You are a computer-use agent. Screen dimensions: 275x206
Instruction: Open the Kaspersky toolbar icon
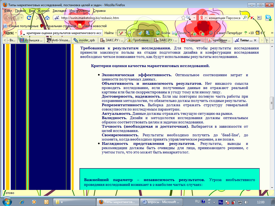pyautogui.click(x=252, y=18)
